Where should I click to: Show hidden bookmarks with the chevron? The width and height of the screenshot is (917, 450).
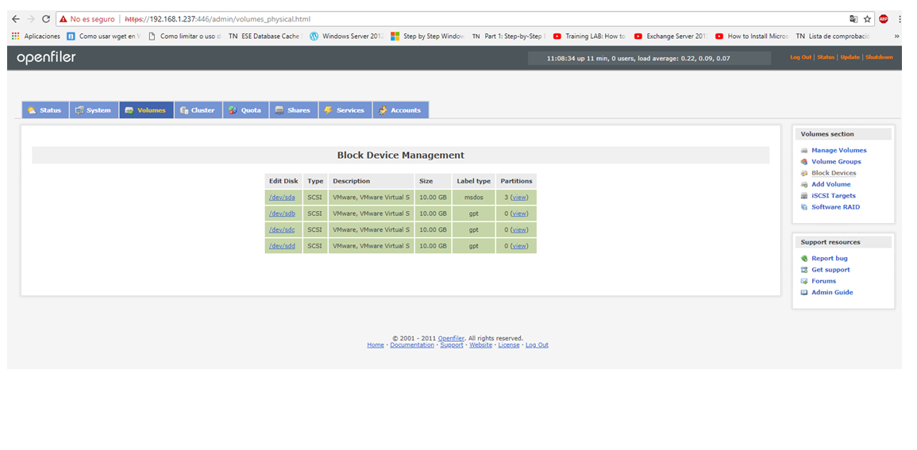click(x=897, y=36)
